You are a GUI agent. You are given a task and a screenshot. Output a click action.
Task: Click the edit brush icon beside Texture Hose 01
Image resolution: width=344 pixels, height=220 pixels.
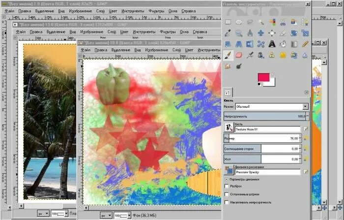[x=306, y=129]
